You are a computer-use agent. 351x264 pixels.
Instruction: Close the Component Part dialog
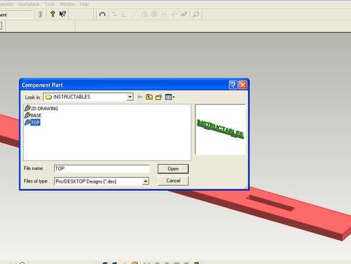pyautogui.click(x=243, y=85)
